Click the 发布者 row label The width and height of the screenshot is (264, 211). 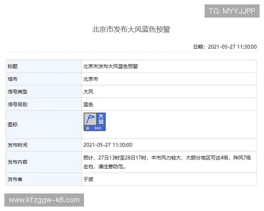coord(15,179)
